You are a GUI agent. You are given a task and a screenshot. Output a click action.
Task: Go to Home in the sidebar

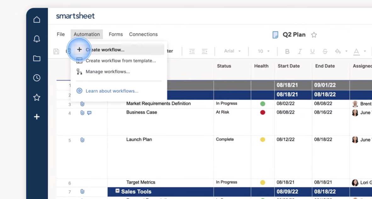click(x=37, y=19)
